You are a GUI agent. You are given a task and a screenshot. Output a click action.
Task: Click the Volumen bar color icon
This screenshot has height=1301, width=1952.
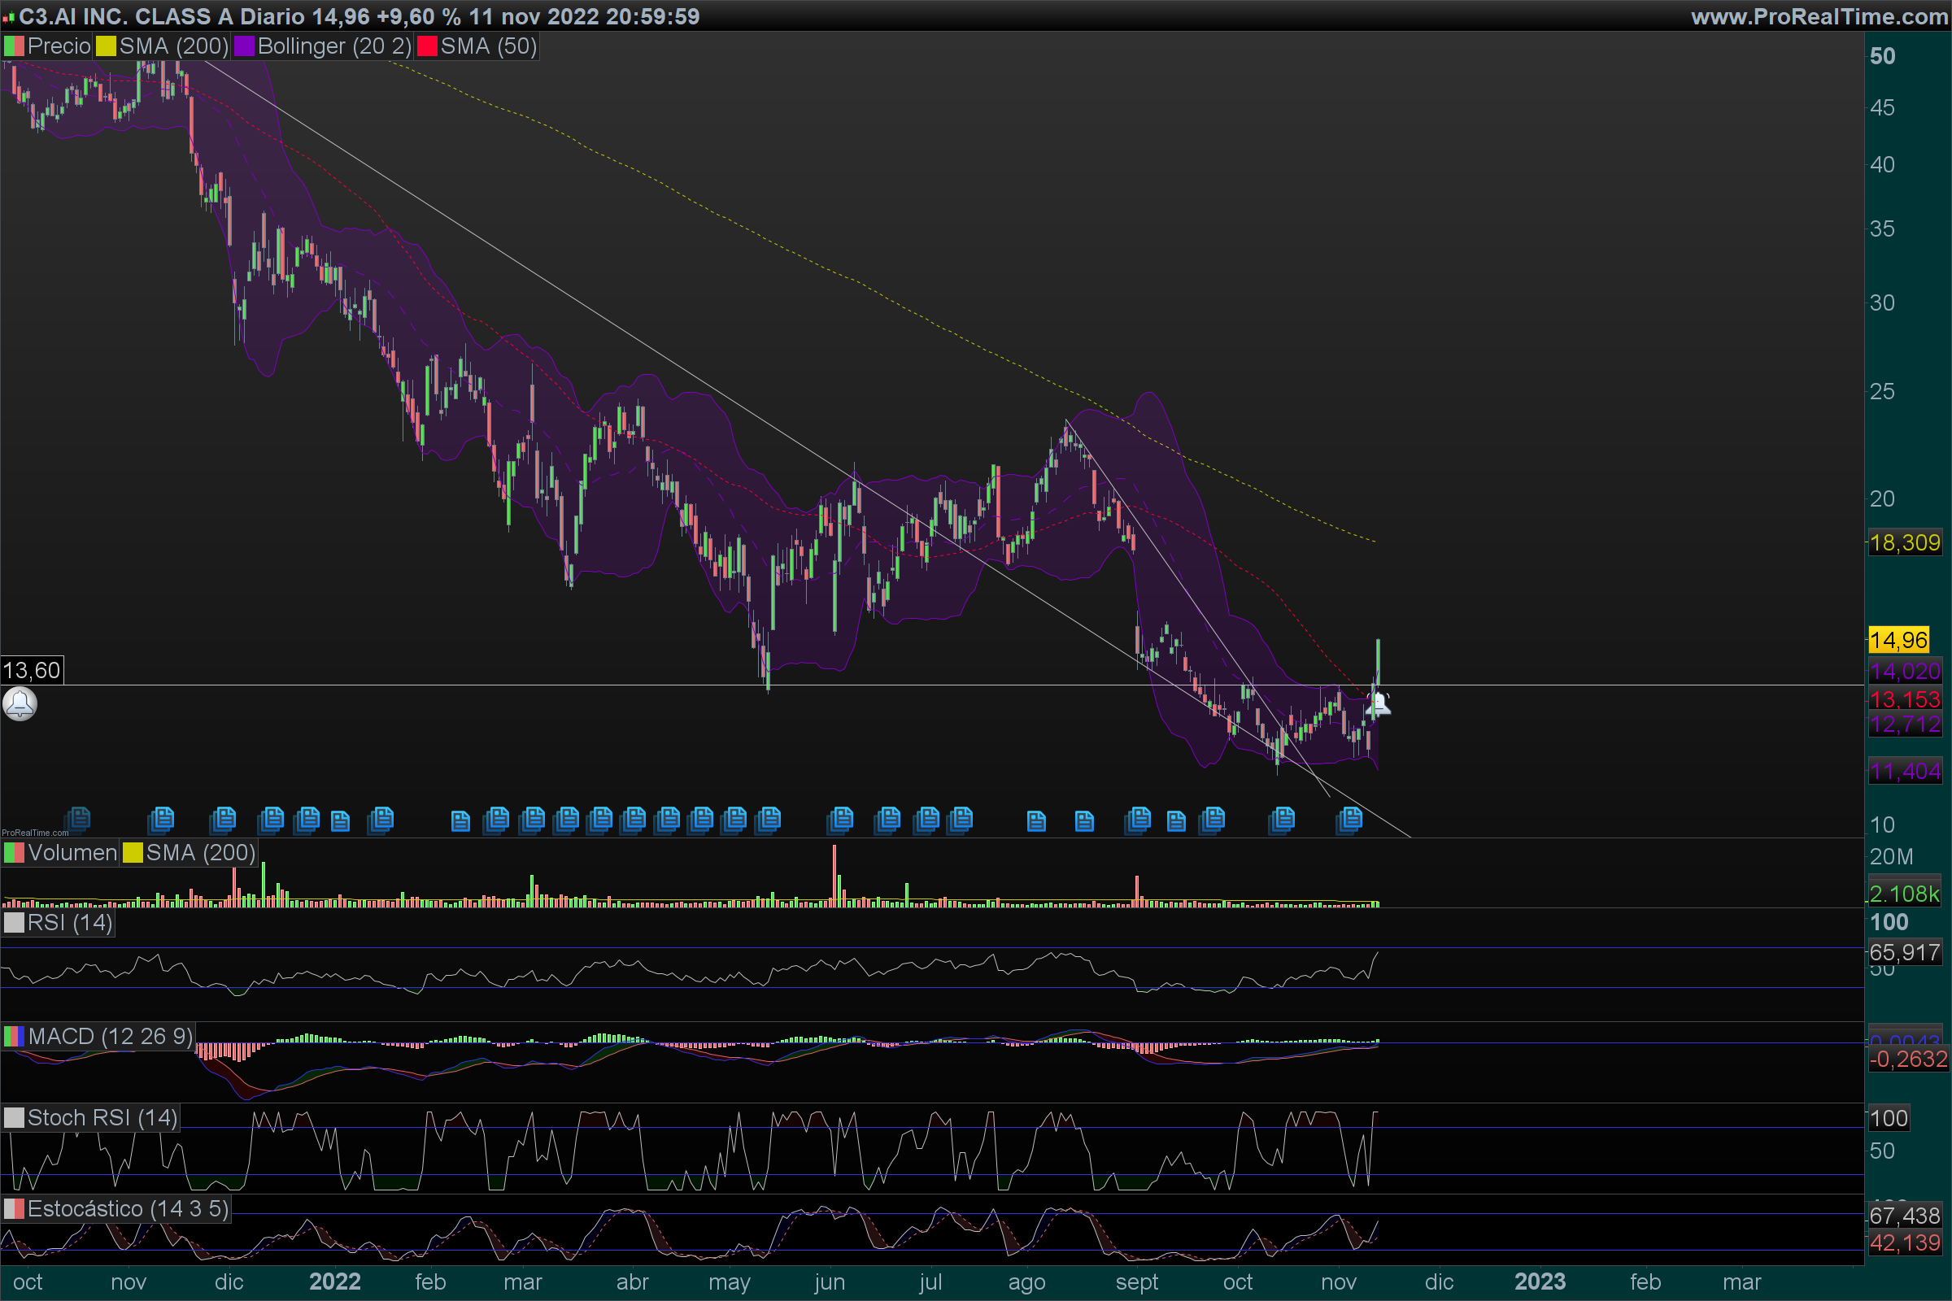tap(14, 853)
